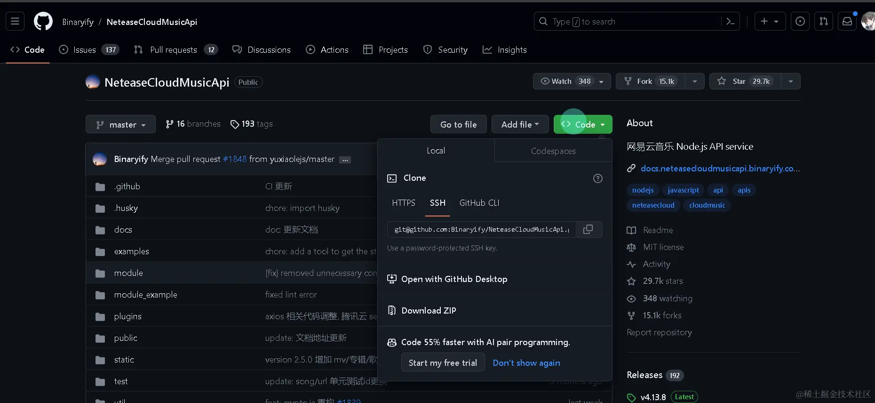
Task: Open the Security tab
Action: coord(445,50)
